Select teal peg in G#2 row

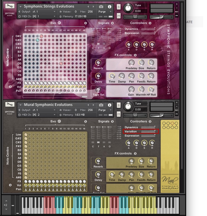coord(37,40)
